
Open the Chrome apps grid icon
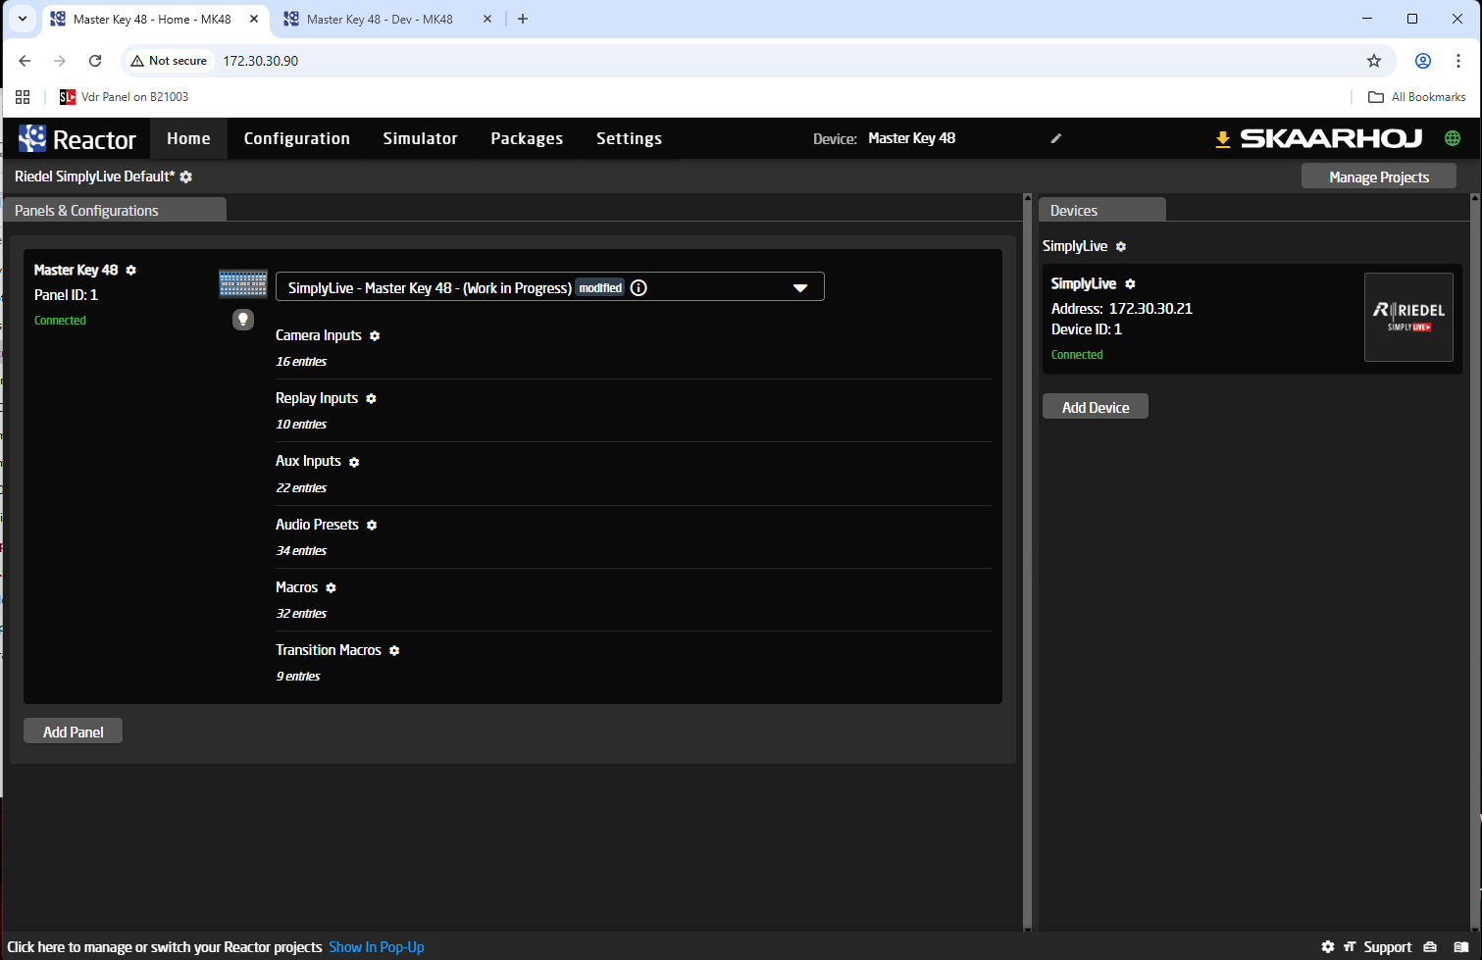[23, 97]
